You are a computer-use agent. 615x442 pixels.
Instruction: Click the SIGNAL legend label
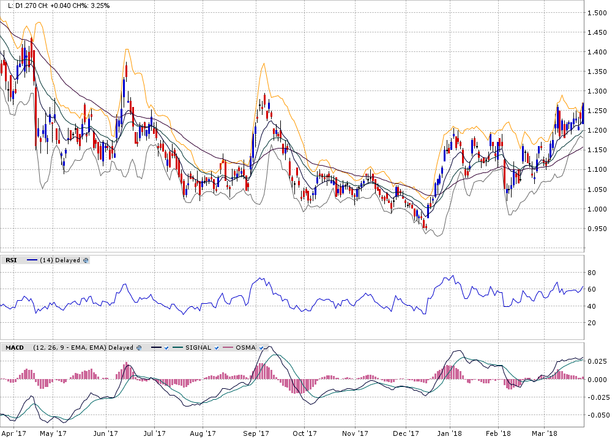coord(198,347)
